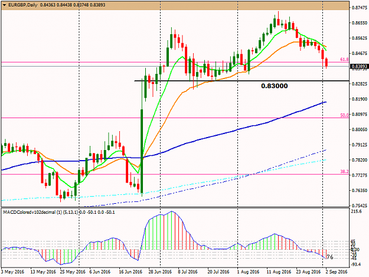Select the 8 Jul 2016 date label
Image resolution: width=369 pixels, height=277 pixels.
point(188,272)
